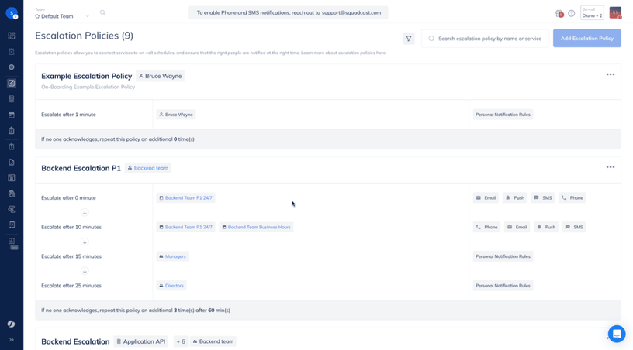
Task: Open the user profile avatar
Action: tap(615, 13)
